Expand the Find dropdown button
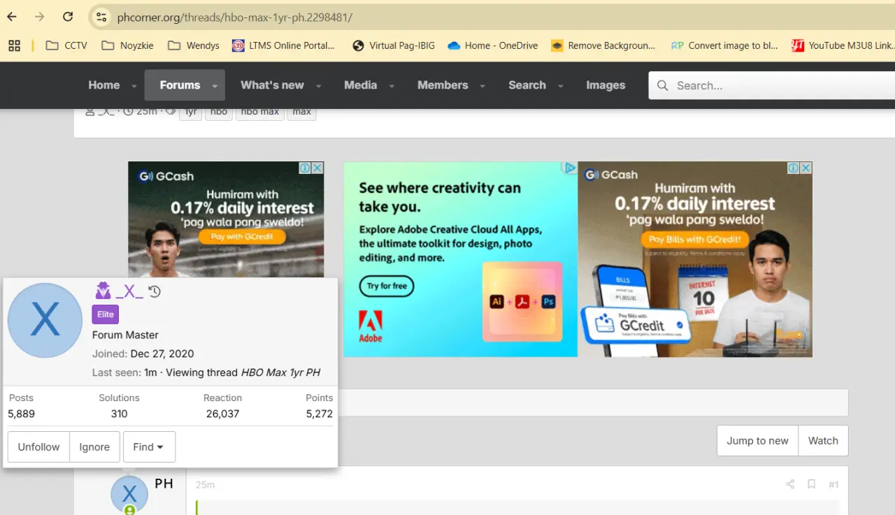Viewport: 895px width, 515px height. coord(149,447)
